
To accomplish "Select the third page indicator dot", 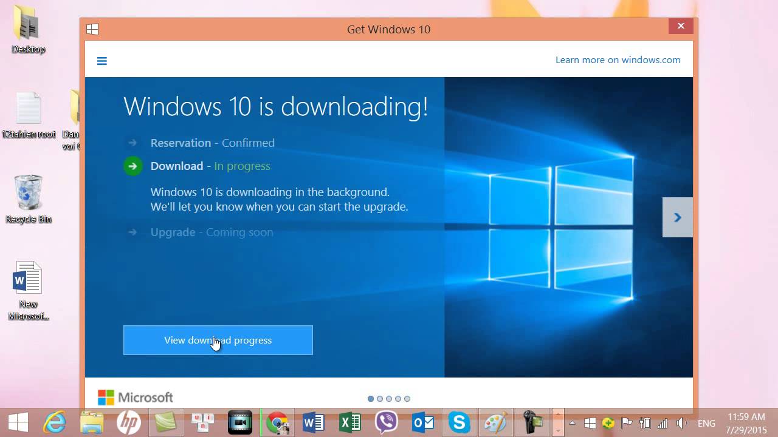I will [x=389, y=399].
